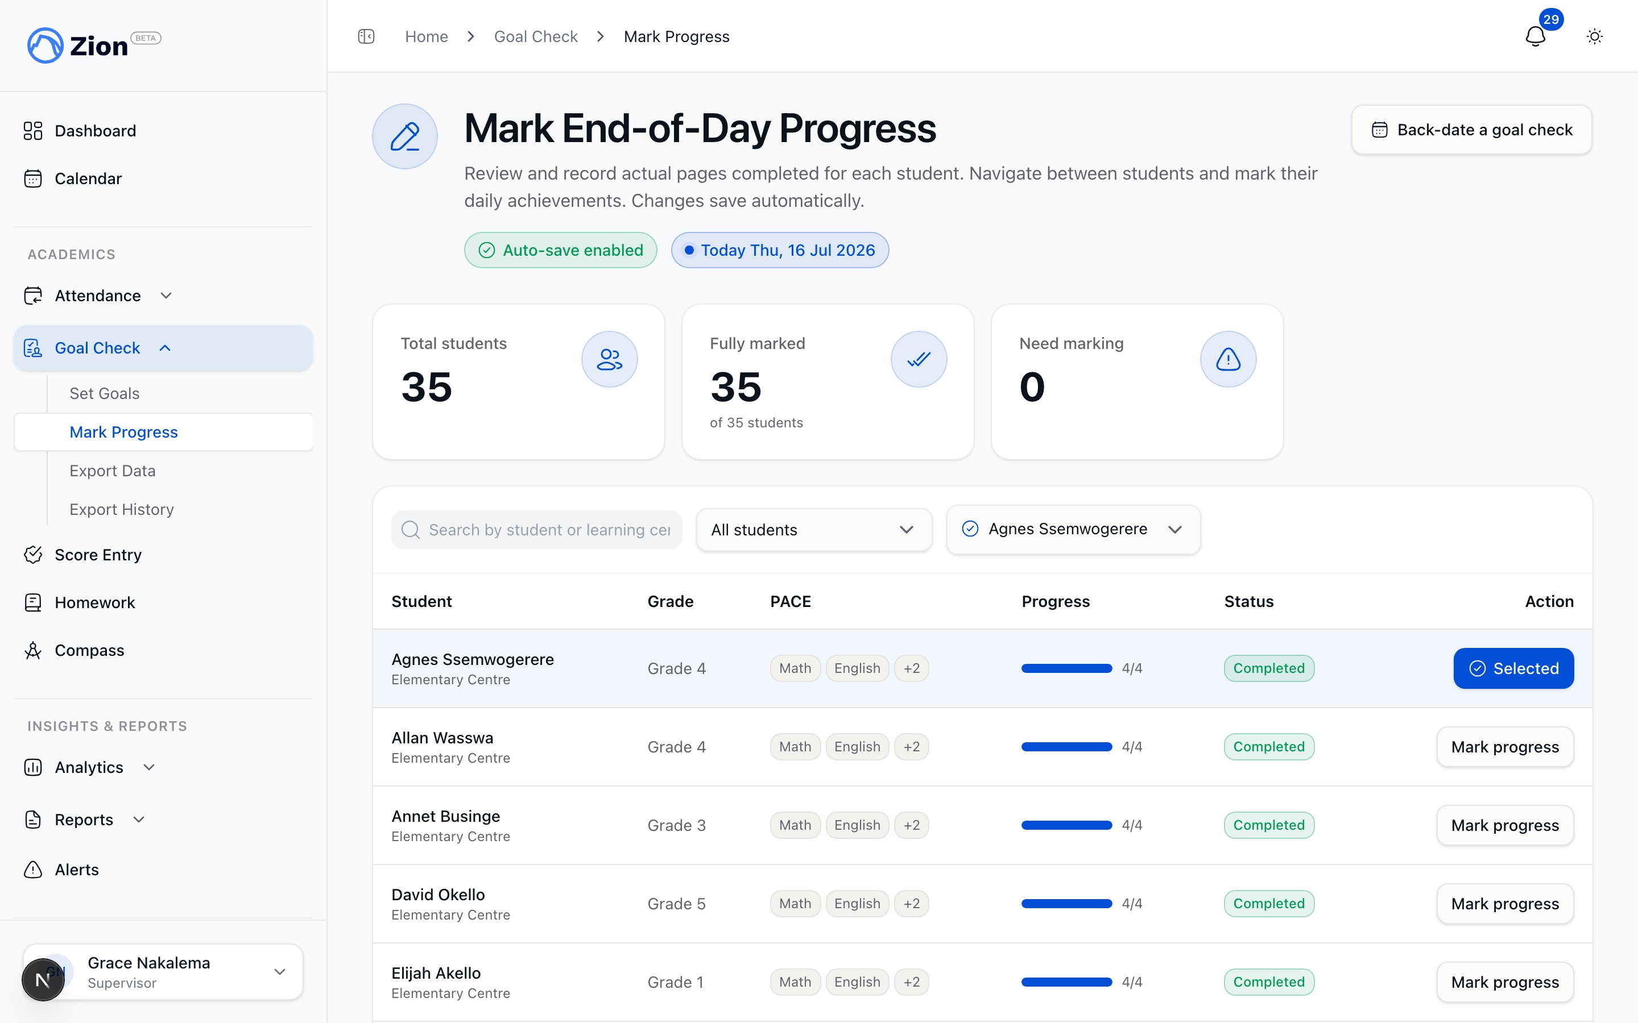Screen dimensions: 1638x1023
Task: Click the Attendance sidebar icon
Action: click(x=32, y=296)
